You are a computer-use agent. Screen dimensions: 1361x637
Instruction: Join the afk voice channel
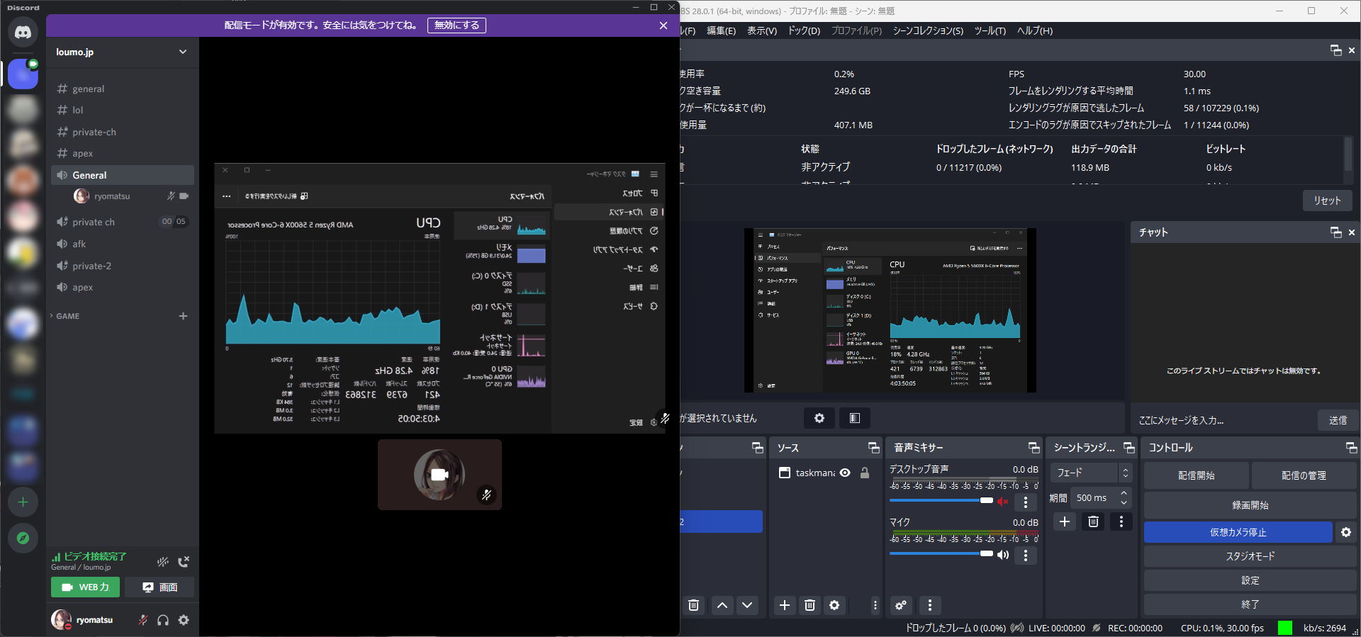pyautogui.click(x=122, y=244)
